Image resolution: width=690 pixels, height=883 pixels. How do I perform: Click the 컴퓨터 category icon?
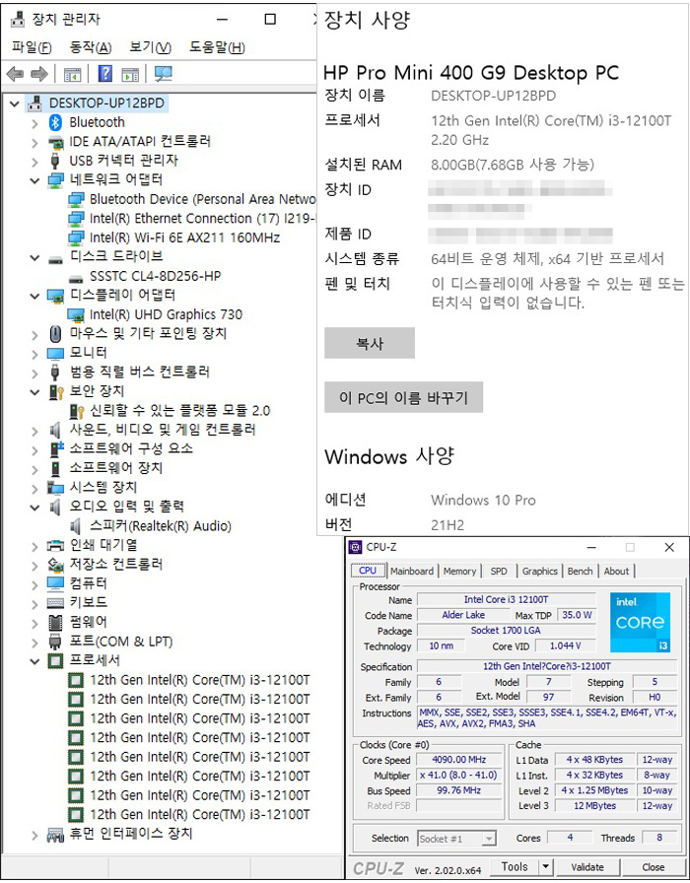[55, 583]
